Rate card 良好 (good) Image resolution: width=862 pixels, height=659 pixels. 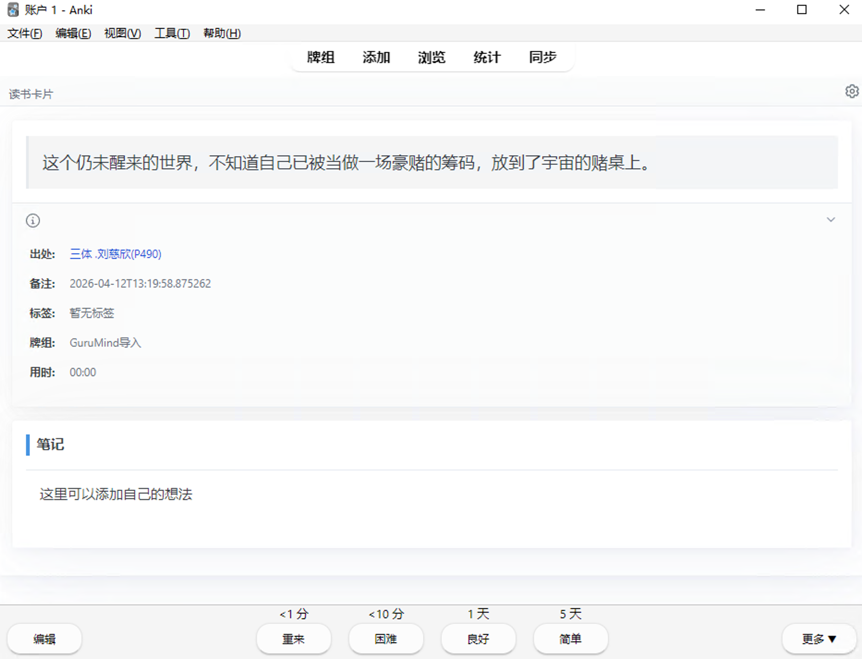478,639
